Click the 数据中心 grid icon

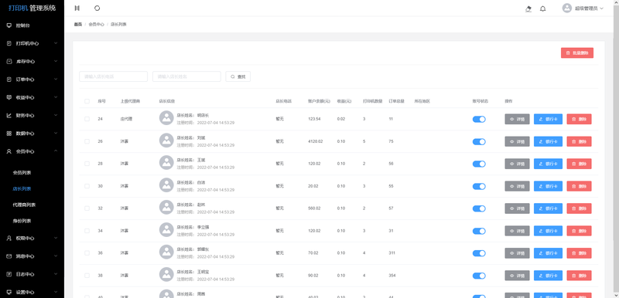tap(9, 134)
